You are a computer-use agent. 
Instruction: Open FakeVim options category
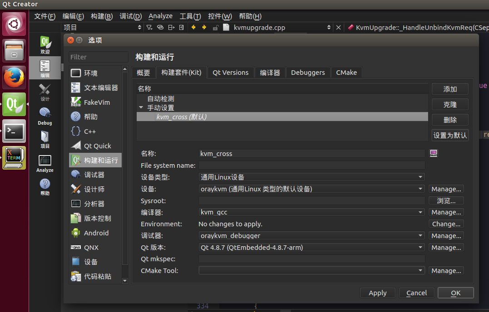coord(95,102)
